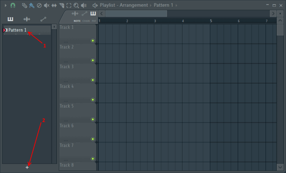This screenshot has height=173, width=286.
Task: Toggle the green mute light on Track 4
Action: (93, 100)
